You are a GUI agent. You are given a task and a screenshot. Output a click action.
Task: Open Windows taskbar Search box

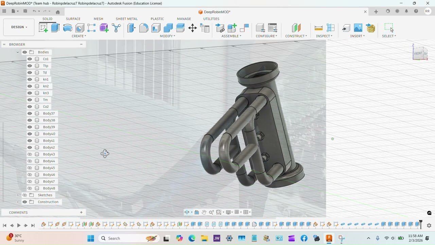pos(129,238)
